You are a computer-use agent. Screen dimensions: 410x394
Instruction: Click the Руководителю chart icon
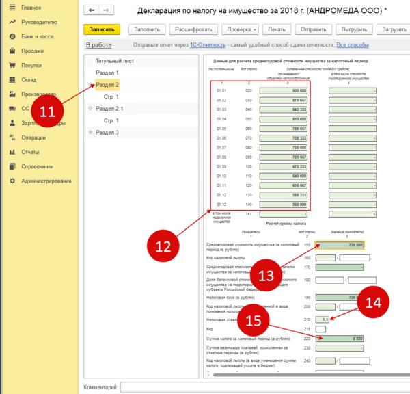pos(12,22)
